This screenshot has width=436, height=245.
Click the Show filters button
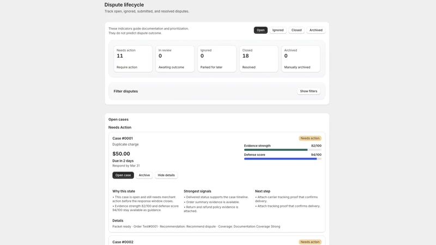[308, 91]
